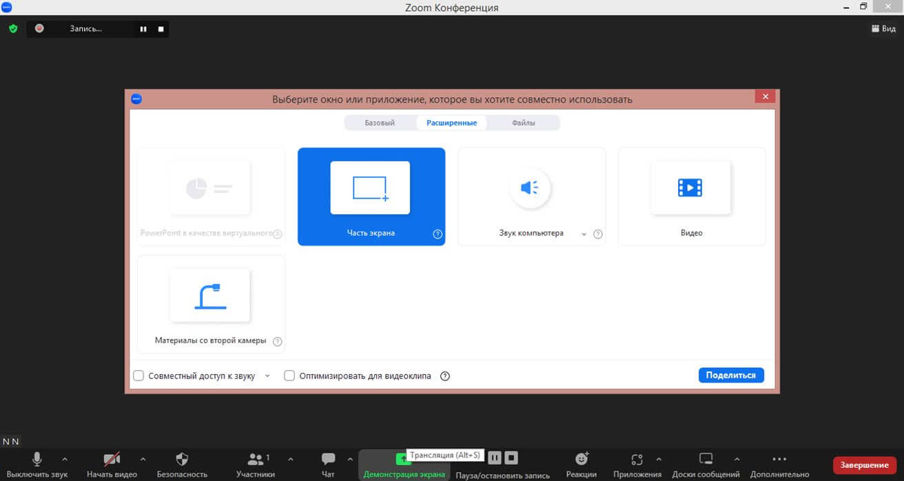This screenshot has height=481, width=904.
Task: Mute microphone with Выключить звук icon
Action: (x=37, y=460)
